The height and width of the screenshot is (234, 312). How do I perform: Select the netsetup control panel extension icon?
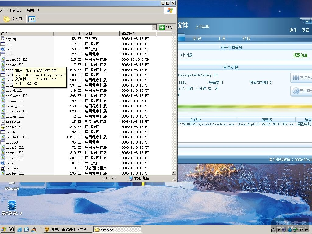3,122
